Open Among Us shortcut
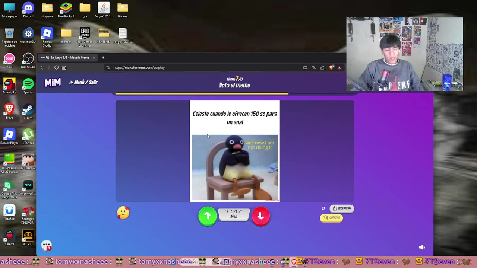Image resolution: width=477 pixels, height=268 pixels. click(x=9, y=86)
